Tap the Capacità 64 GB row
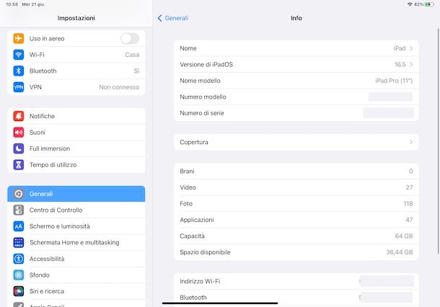 pyautogui.click(x=296, y=236)
